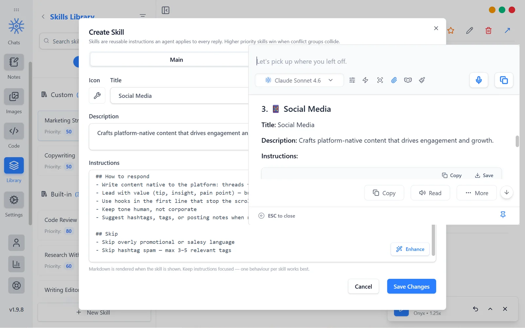Select the Writing Editor skill card
The height and width of the screenshot is (328, 525).
(58, 290)
